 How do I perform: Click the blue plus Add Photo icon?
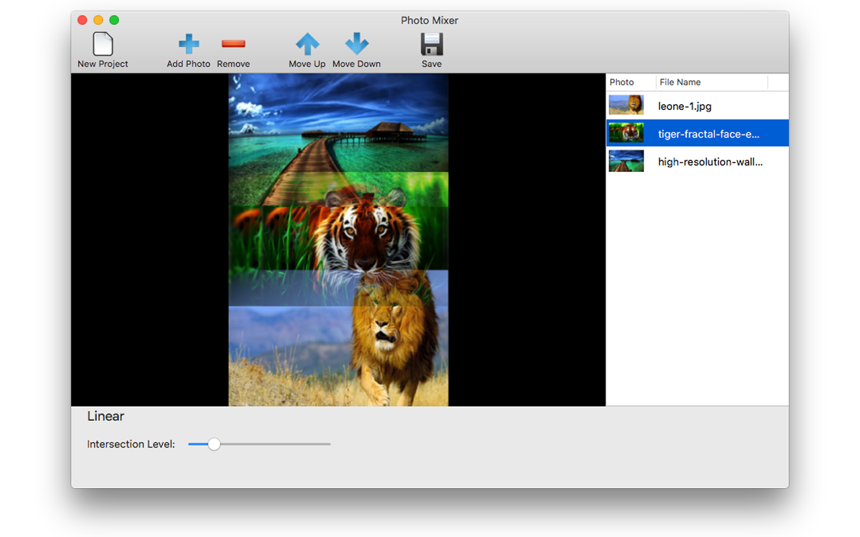click(189, 44)
